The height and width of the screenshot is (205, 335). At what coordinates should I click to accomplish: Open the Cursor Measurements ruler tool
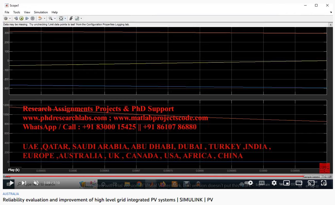(77, 19)
